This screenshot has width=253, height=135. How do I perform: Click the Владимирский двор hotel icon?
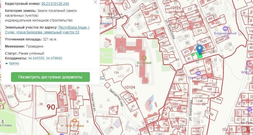pyautogui.click(x=225, y=29)
